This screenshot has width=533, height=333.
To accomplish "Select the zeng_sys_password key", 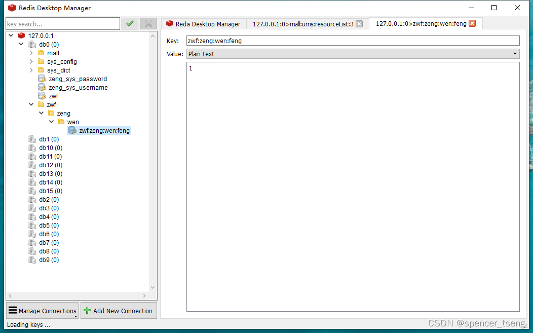I will (x=78, y=79).
